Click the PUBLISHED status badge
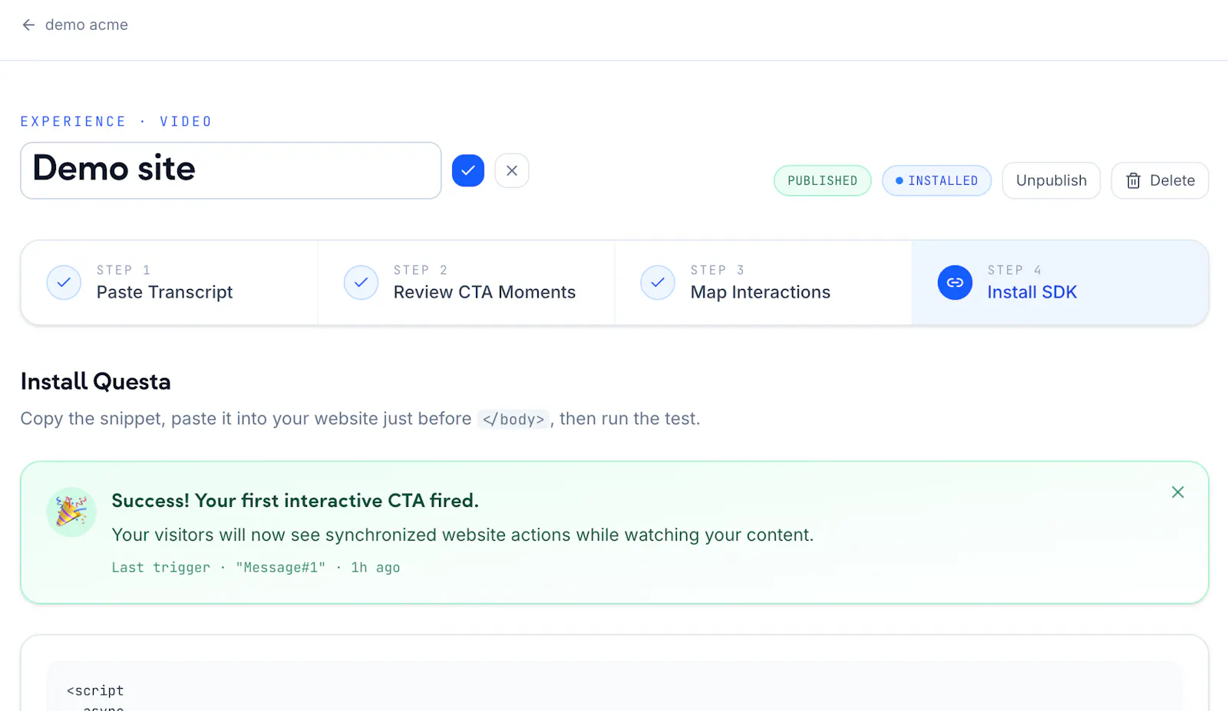This screenshot has width=1228, height=711. pyautogui.click(x=822, y=180)
